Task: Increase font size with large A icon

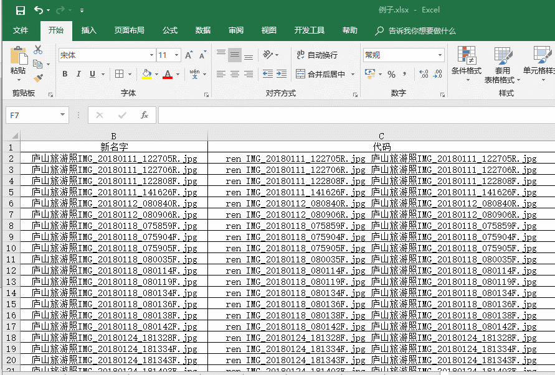Action: point(189,55)
